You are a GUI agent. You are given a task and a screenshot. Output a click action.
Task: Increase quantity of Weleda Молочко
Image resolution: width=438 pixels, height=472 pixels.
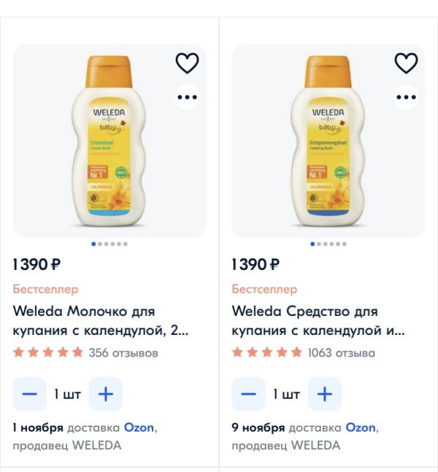(x=106, y=394)
